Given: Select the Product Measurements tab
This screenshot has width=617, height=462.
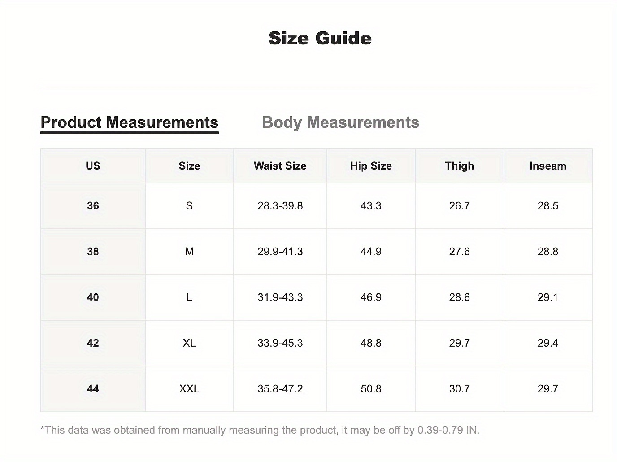Looking at the screenshot, I should pyautogui.click(x=129, y=122).
